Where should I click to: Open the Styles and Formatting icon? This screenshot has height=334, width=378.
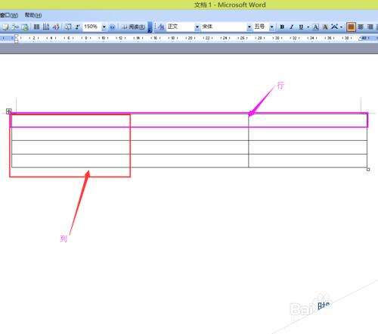pyautogui.click(x=161, y=27)
